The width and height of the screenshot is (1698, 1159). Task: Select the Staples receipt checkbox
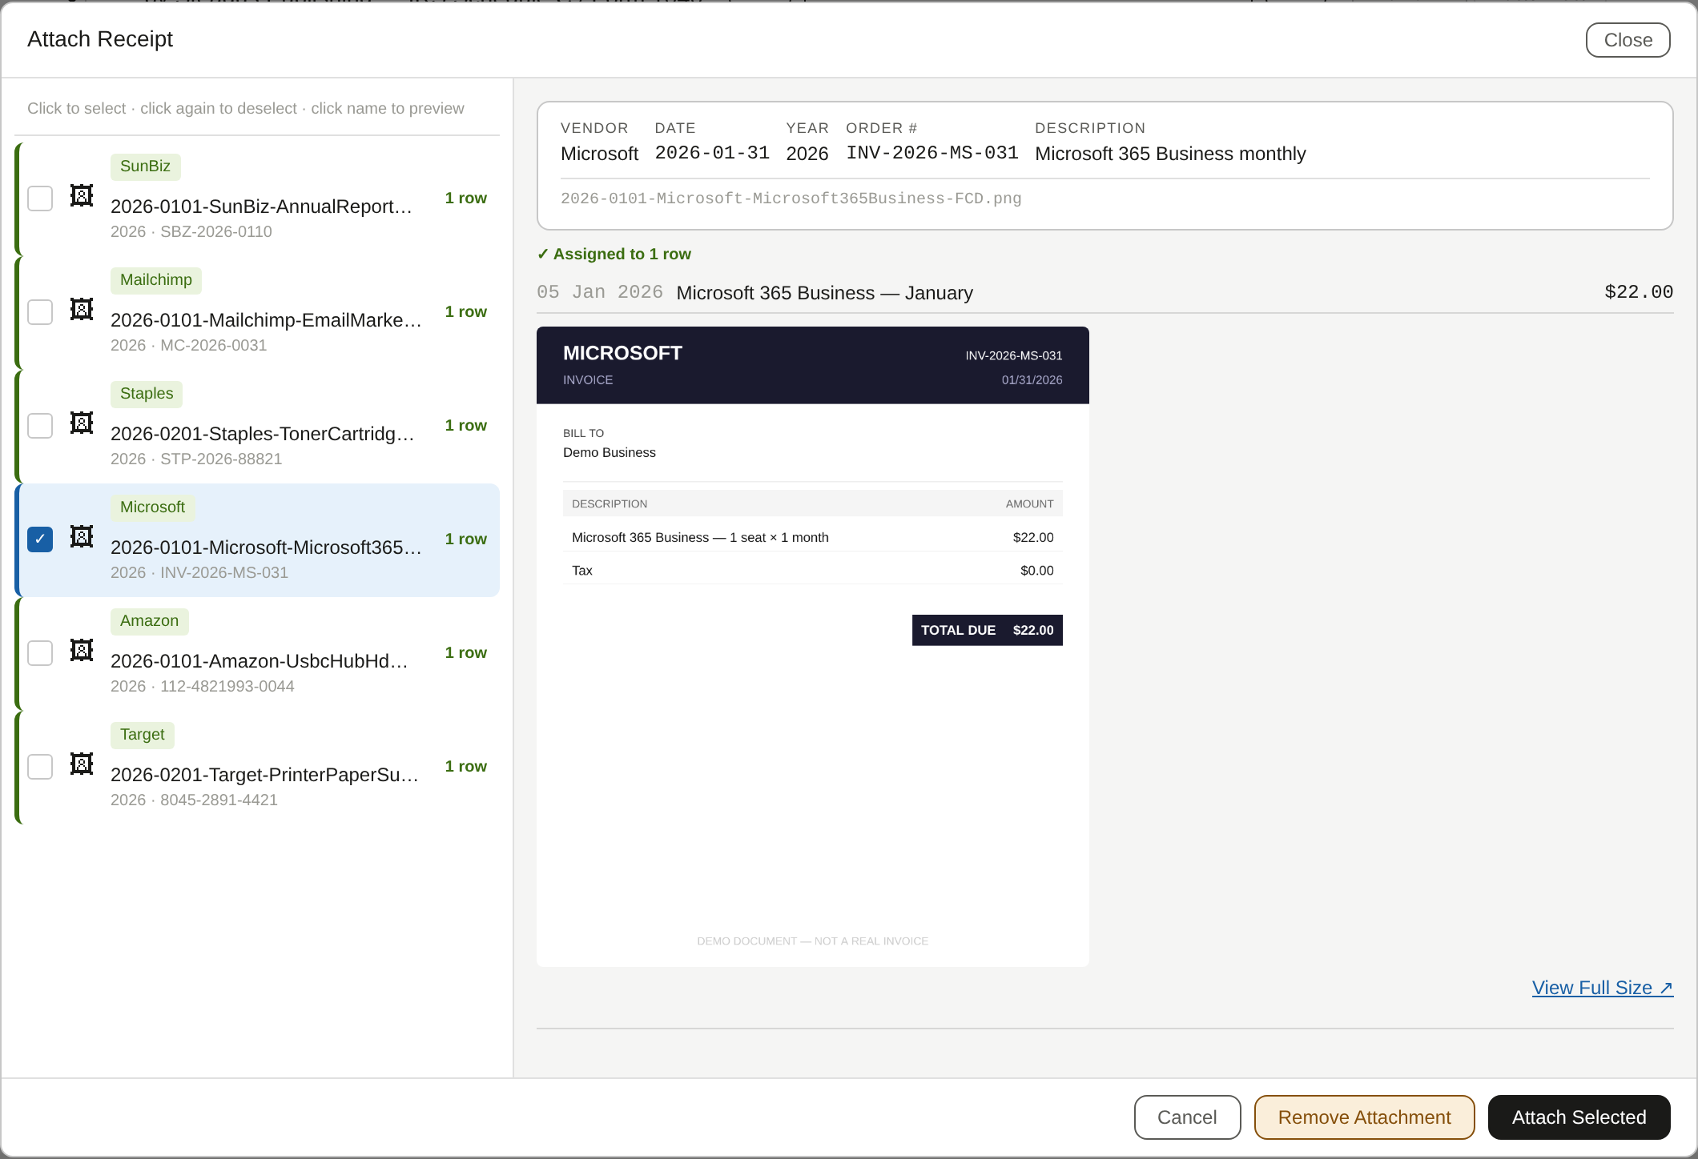point(40,426)
